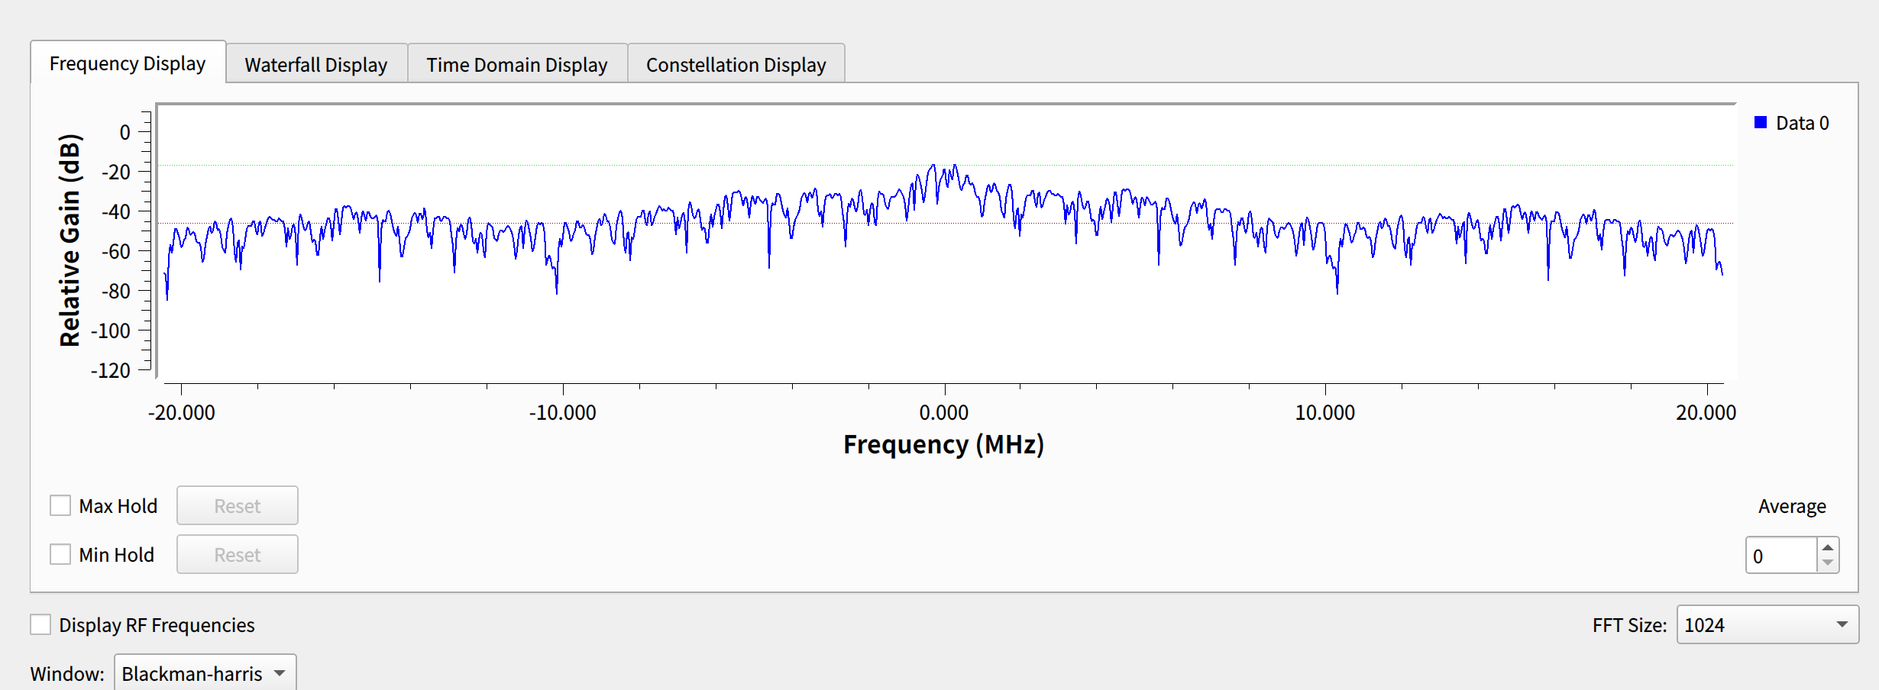Click inside the Average input field

(1781, 556)
